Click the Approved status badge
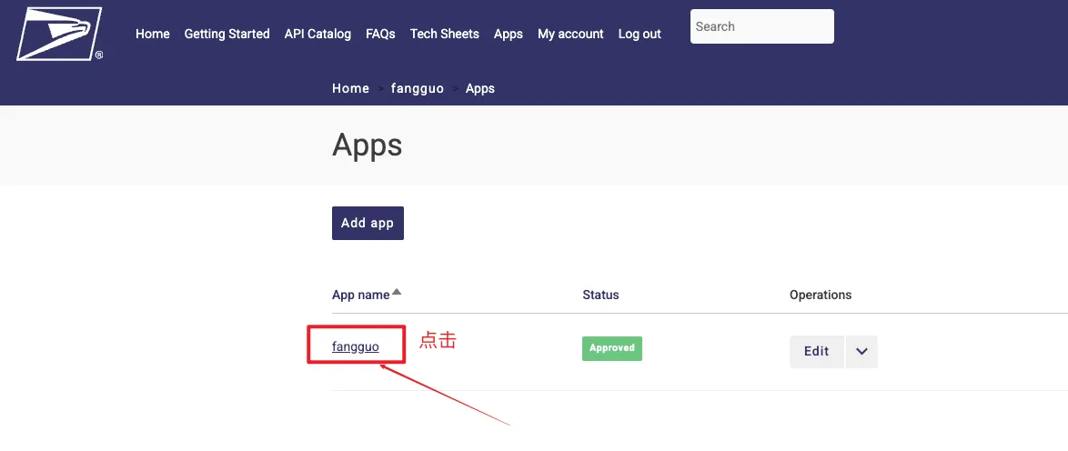 [612, 348]
